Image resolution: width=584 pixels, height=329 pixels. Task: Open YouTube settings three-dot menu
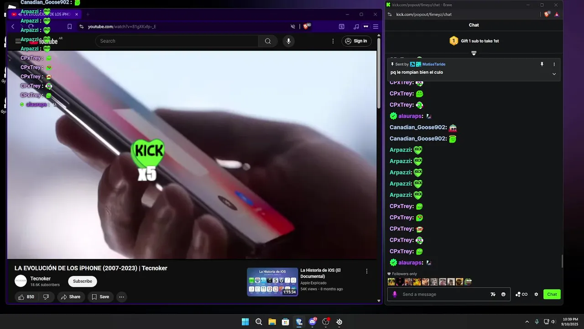[x=333, y=41]
